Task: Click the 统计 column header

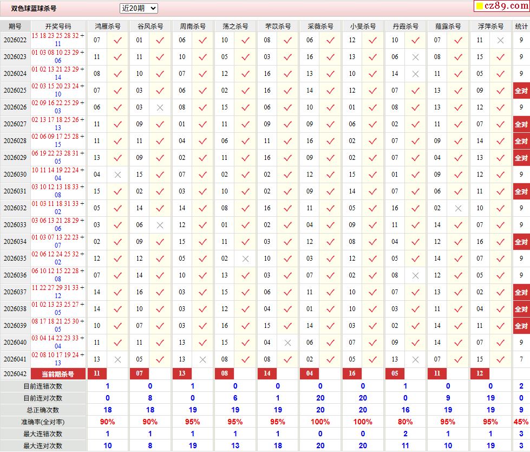Action: pyautogui.click(x=521, y=26)
